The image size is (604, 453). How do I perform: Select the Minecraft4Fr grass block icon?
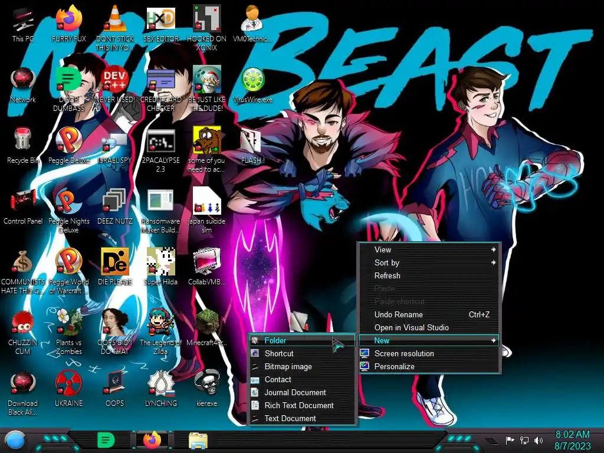tap(207, 327)
